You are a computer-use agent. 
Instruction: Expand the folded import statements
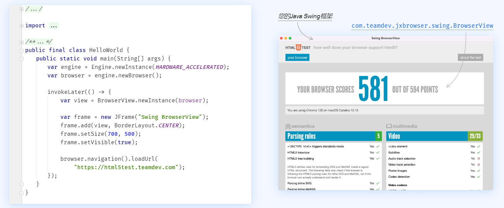pyautogui.click(x=22, y=26)
